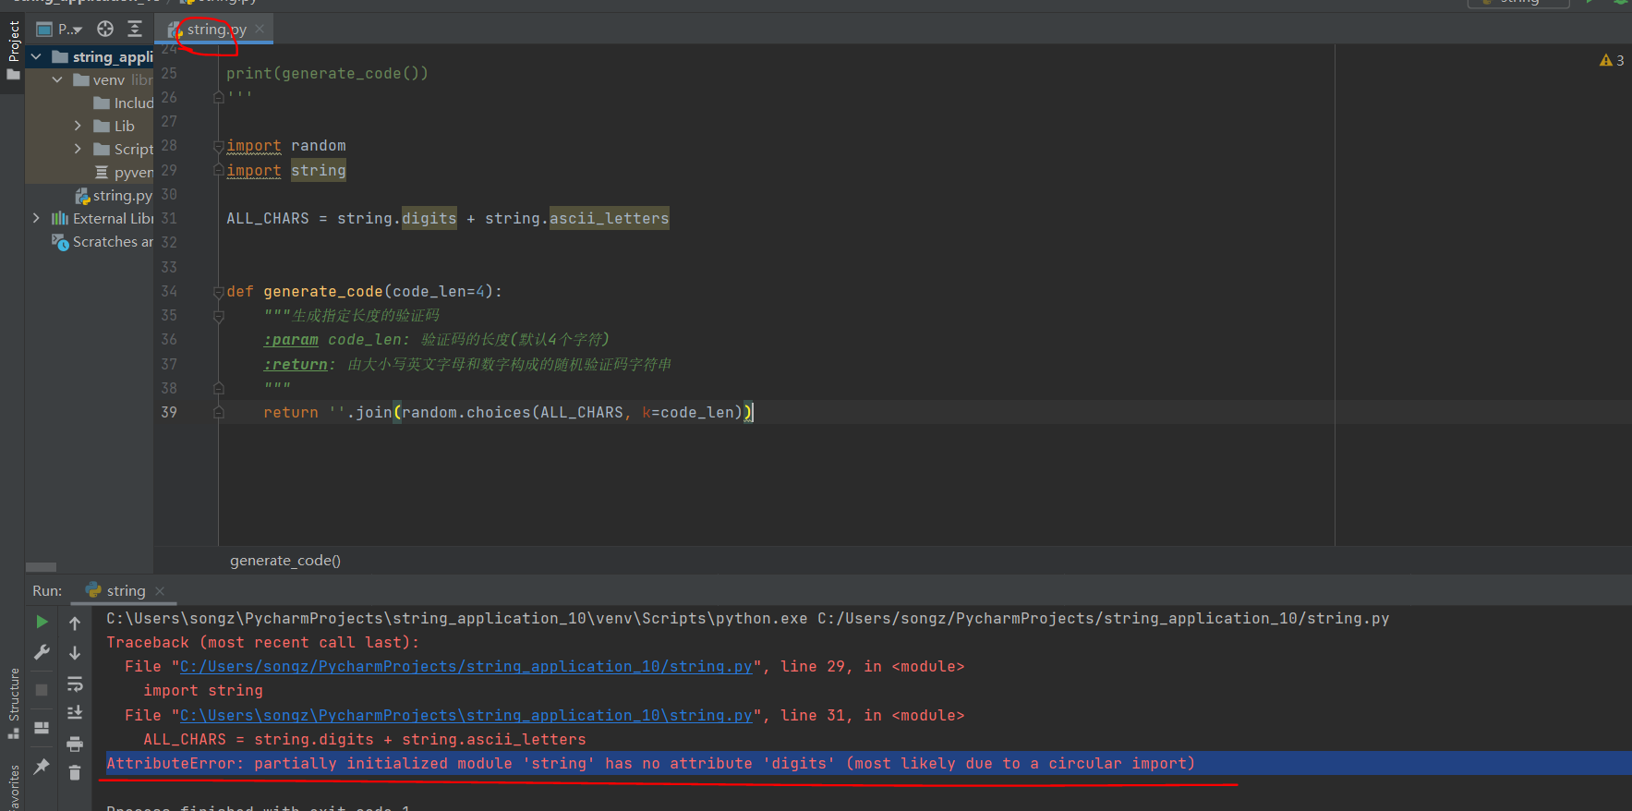Restore layout icon in Run panel
The image size is (1632, 811).
[x=42, y=728]
